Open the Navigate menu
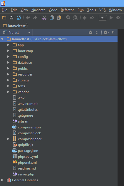 click(x=38, y=10)
